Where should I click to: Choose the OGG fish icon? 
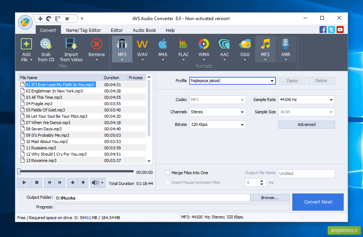pyautogui.click(x=245, y=44)
